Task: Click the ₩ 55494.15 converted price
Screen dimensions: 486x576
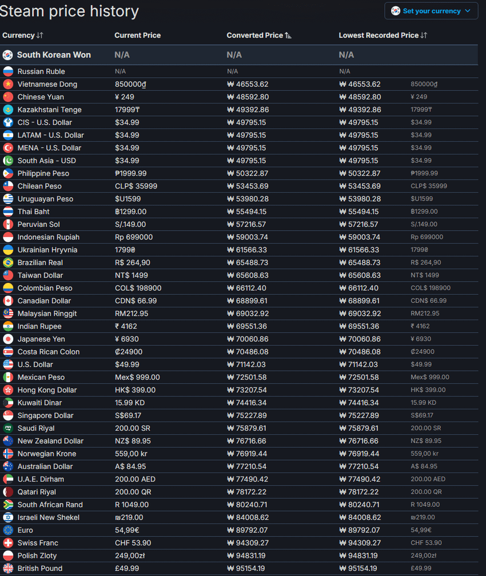Action: 246,211
